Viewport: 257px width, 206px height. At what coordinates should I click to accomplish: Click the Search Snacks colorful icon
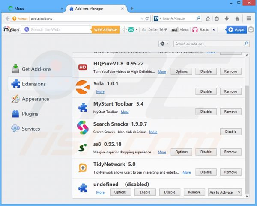pyautogui.click(x=83, y=127)
